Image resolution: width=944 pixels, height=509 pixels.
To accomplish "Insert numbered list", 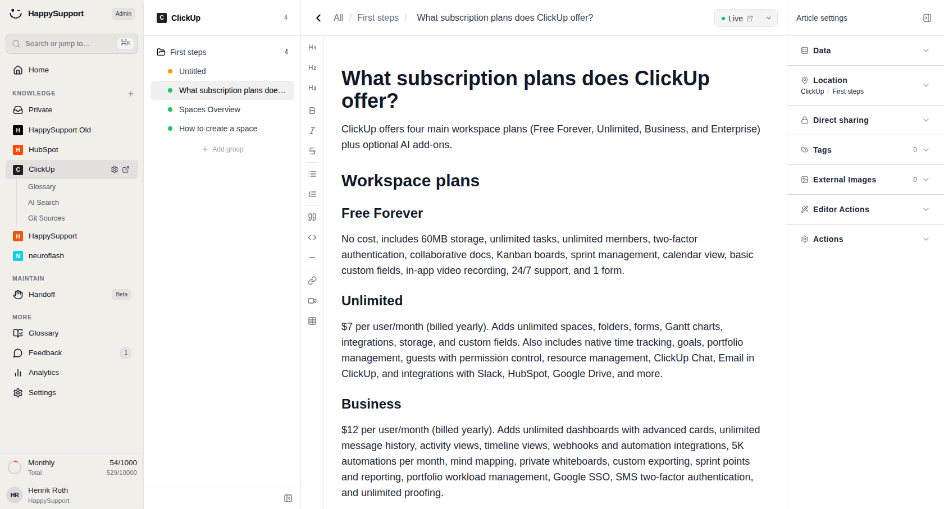I will (x=312, y=194).
